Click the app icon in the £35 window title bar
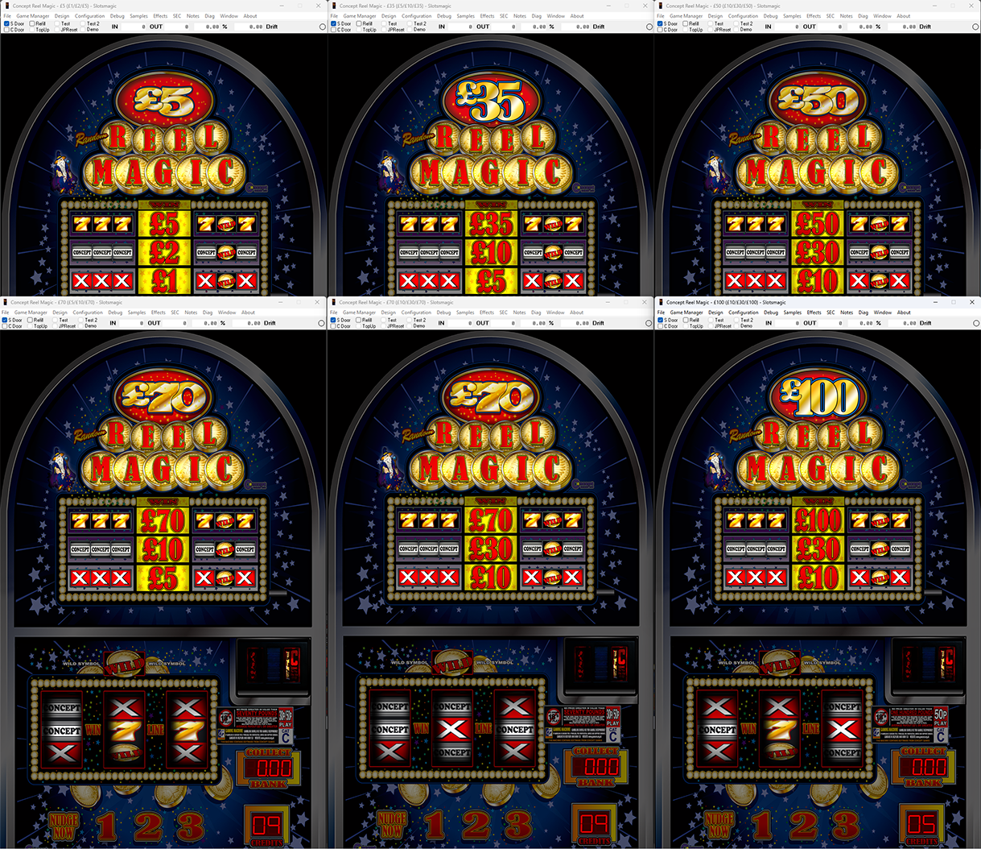Screen dimensions: 981x849 (x=334, y=6)
